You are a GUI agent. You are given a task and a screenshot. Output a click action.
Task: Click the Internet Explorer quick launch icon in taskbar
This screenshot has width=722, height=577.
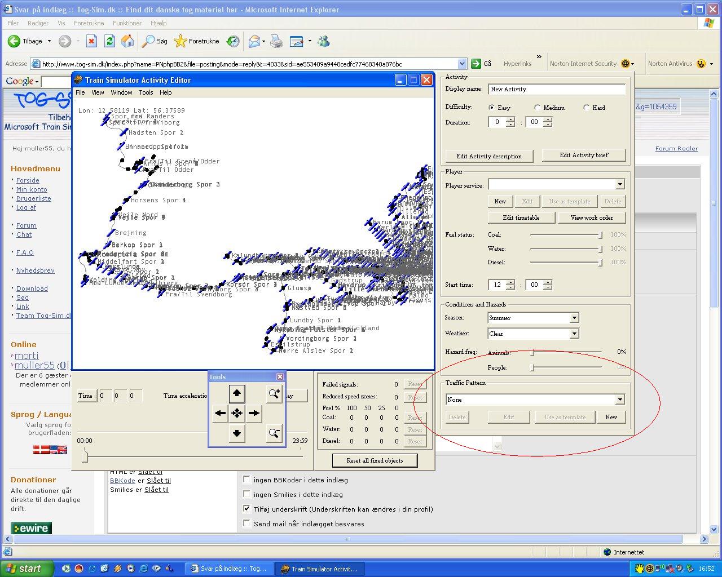click(143, 569)
